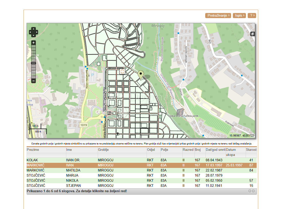Open the map layers switcher

[x=253, y=34]
